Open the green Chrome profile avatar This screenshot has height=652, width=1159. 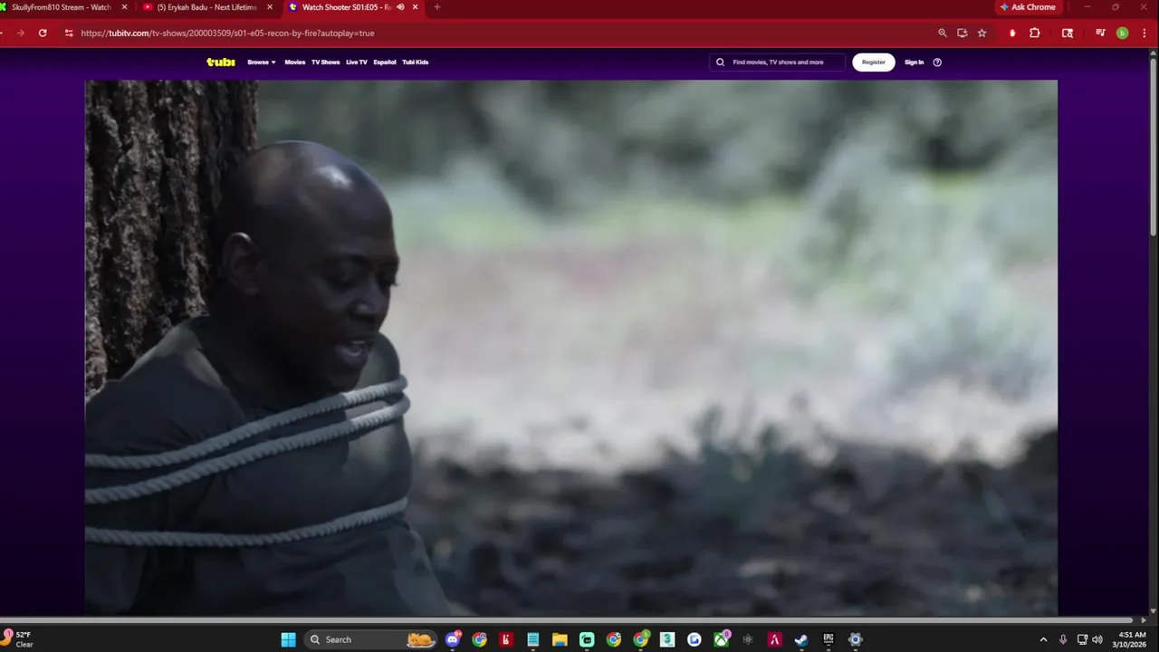1122,33
